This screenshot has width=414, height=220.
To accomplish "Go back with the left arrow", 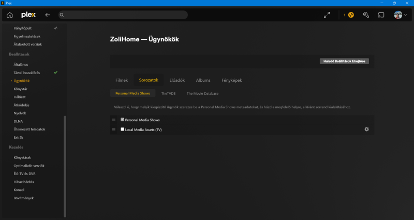I will tap(48, 15).
